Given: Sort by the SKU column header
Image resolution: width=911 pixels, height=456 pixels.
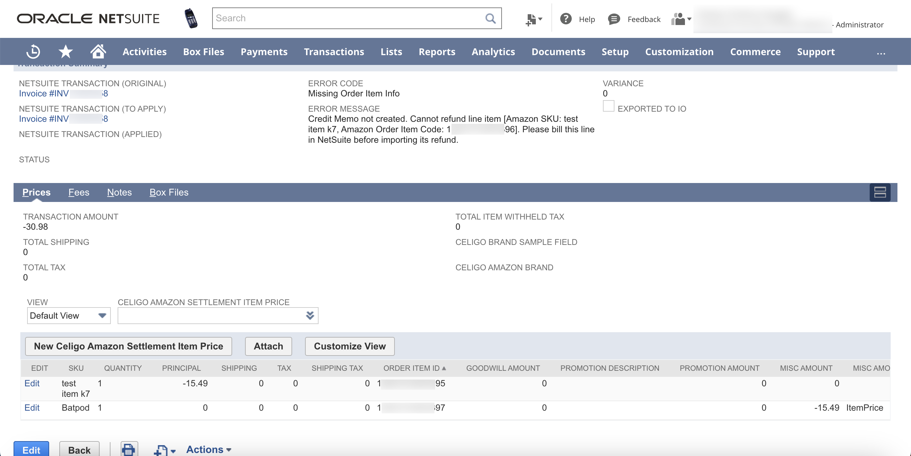Looking at the screenshot, I should click(76, 368).
